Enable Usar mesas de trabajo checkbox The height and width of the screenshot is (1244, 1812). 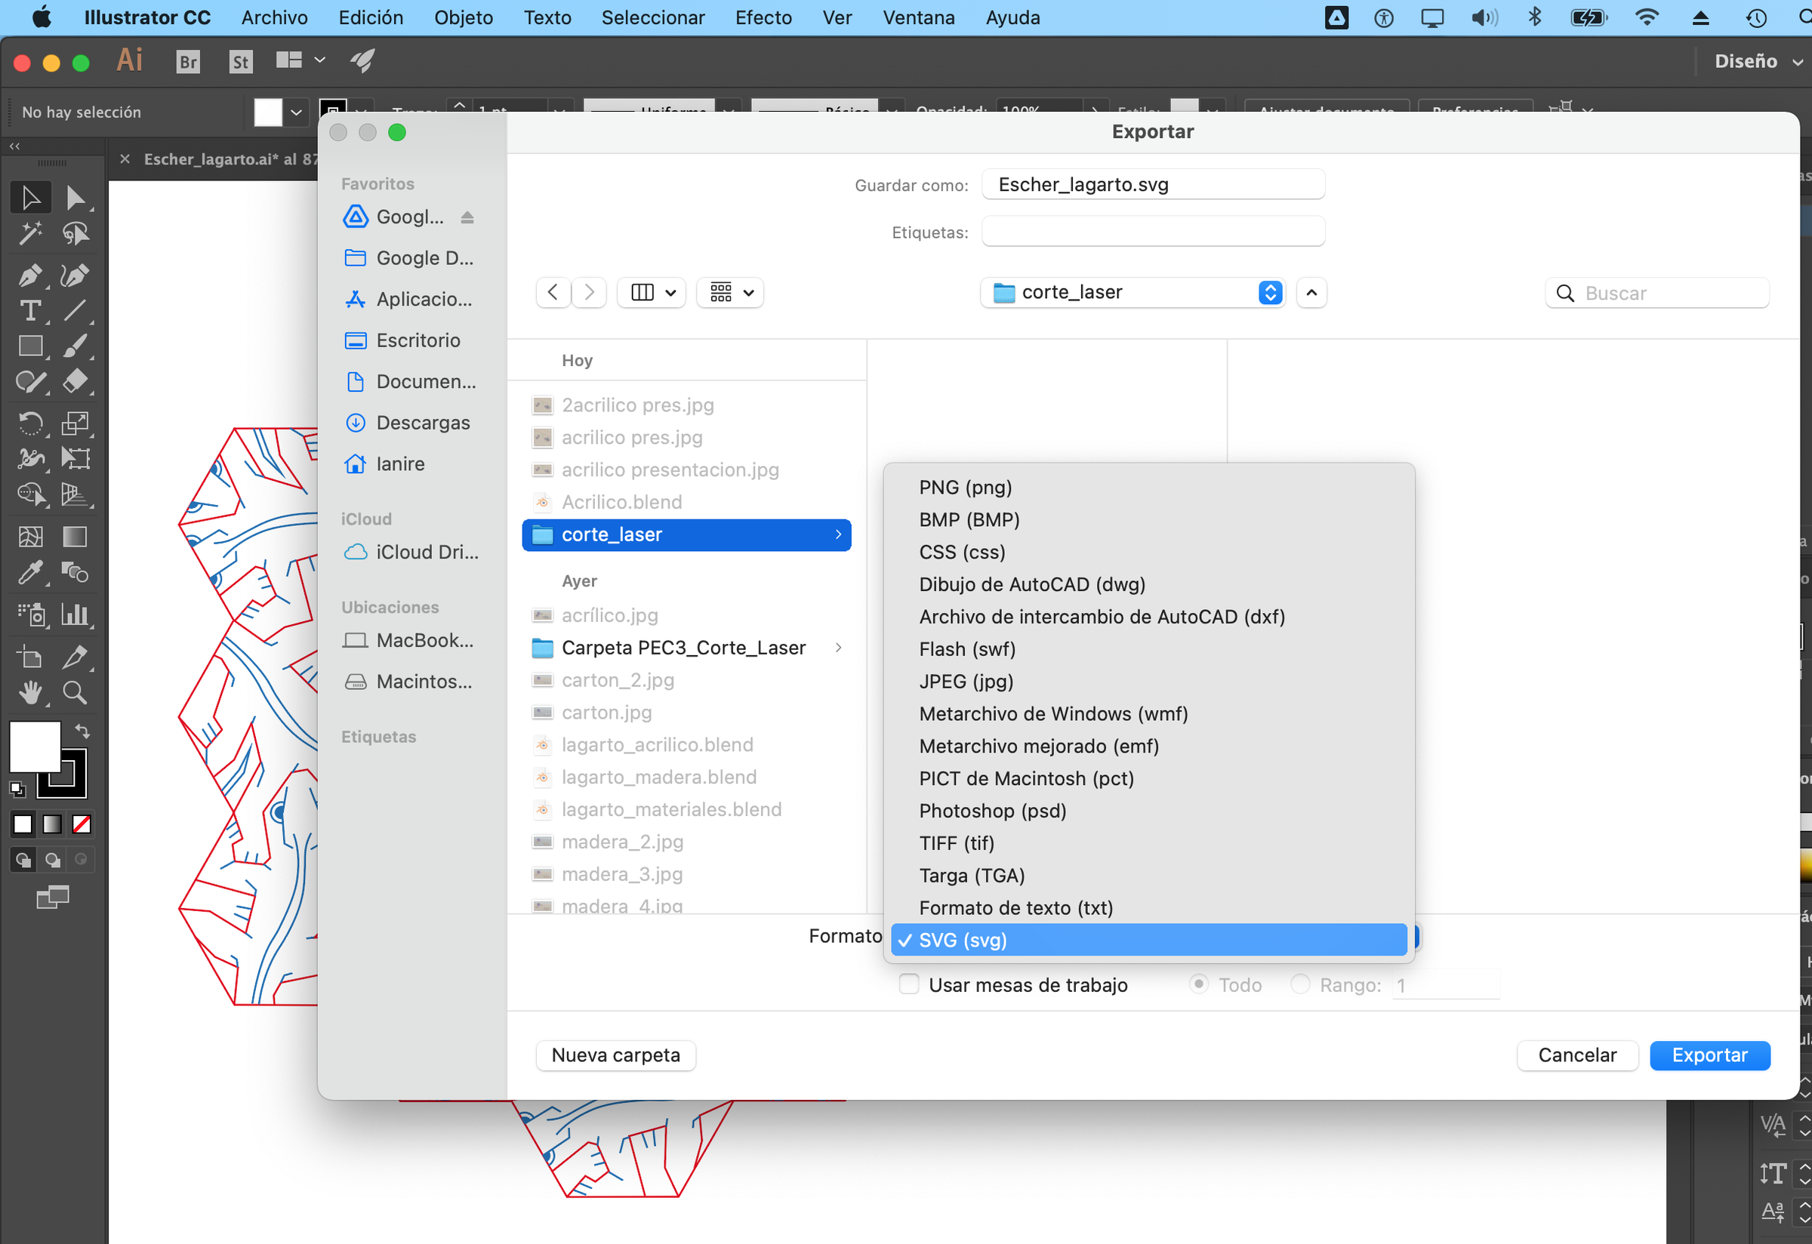[x=909, y=984]
